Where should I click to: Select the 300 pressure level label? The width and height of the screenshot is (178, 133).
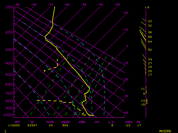(9, 50)
